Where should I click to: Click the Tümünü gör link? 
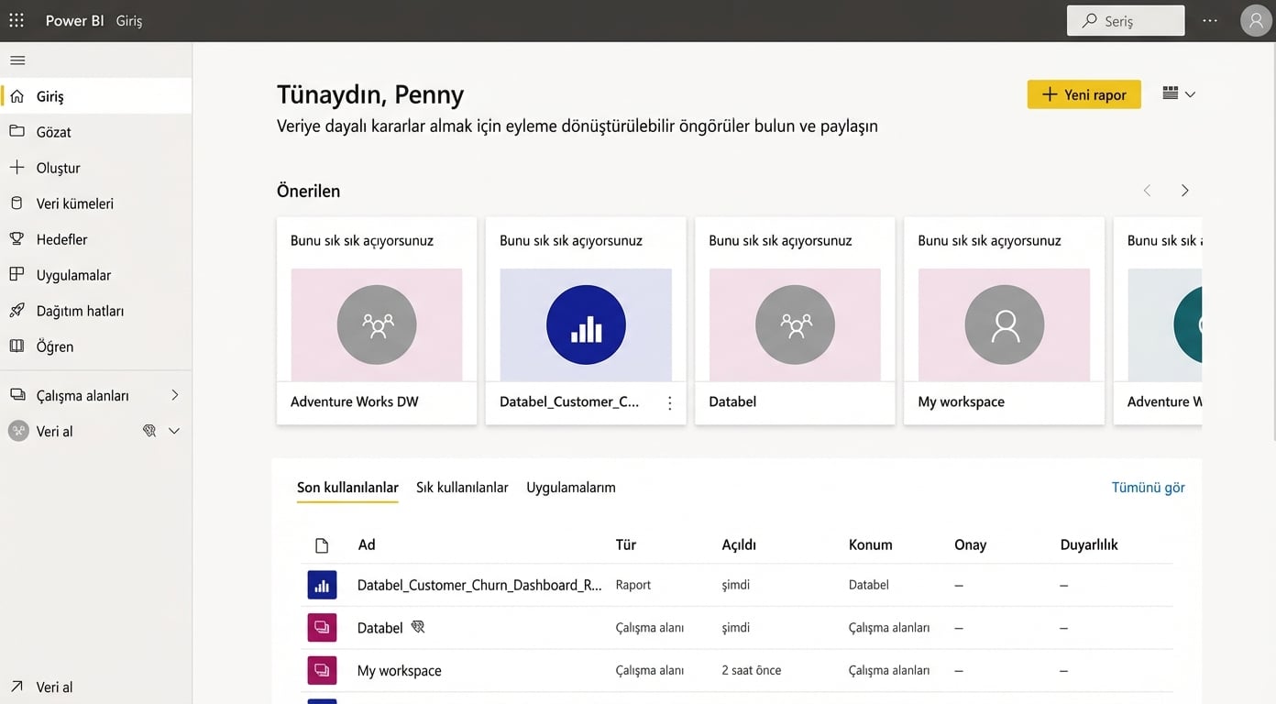click(1148, 488)
